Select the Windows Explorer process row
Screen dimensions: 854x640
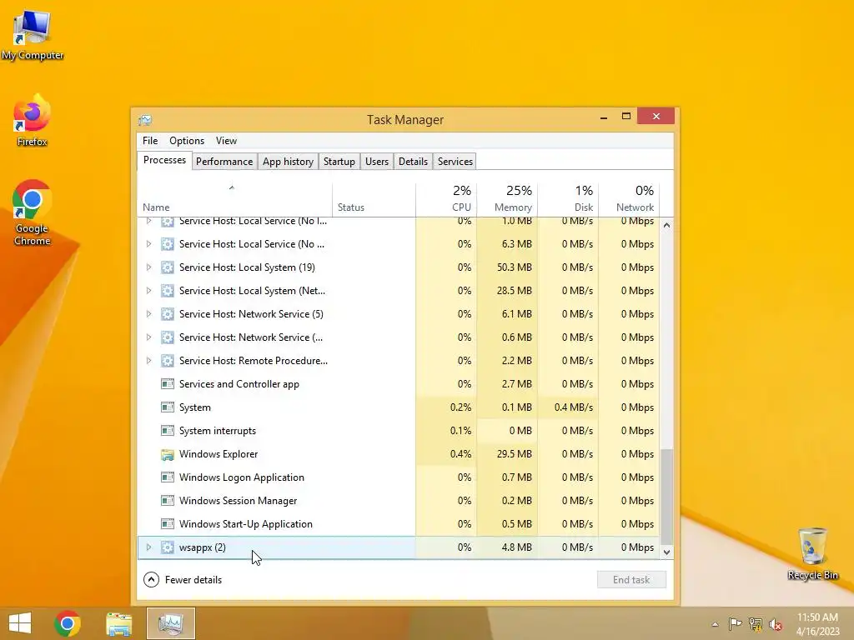pyautogui.click(x=398, y=454)
